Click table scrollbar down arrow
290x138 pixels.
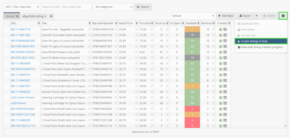point(286,126)
